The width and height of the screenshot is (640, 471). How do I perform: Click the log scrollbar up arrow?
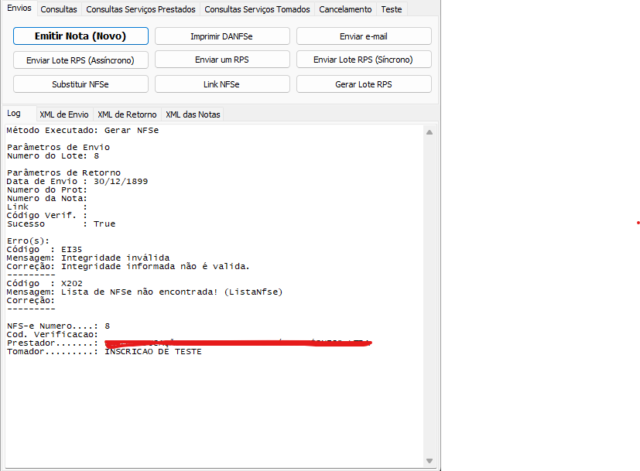click(x=430, y=132)
